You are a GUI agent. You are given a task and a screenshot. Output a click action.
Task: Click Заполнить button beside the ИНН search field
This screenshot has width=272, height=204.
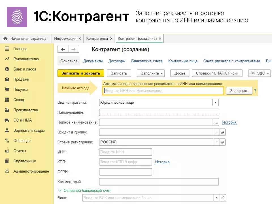click(x=239, y=91)
